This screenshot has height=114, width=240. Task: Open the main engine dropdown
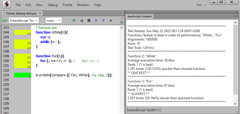(54, 20)
